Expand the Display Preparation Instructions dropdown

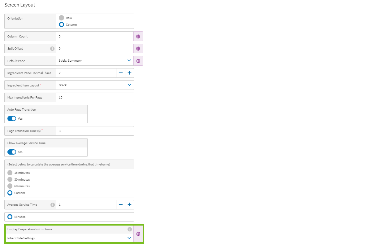129,238
